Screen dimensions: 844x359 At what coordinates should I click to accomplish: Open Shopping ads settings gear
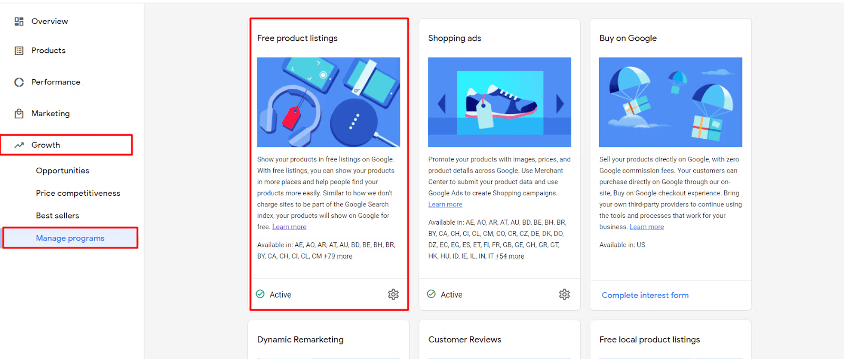point(564,294)
